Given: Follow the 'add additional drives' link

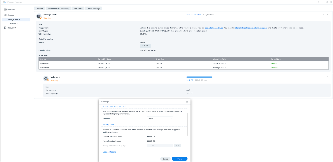Looking at the screenshot, I should click(x=214, y=28).
